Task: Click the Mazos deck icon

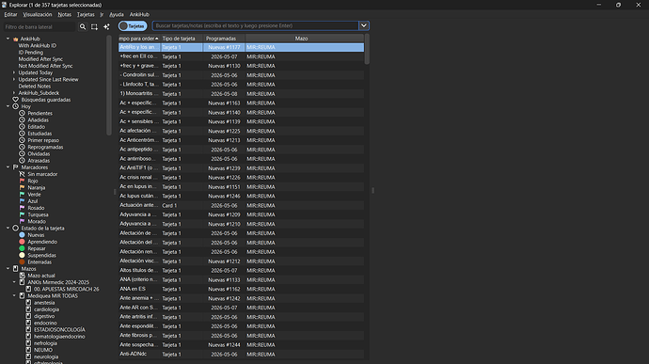Action: coord(16,269)
